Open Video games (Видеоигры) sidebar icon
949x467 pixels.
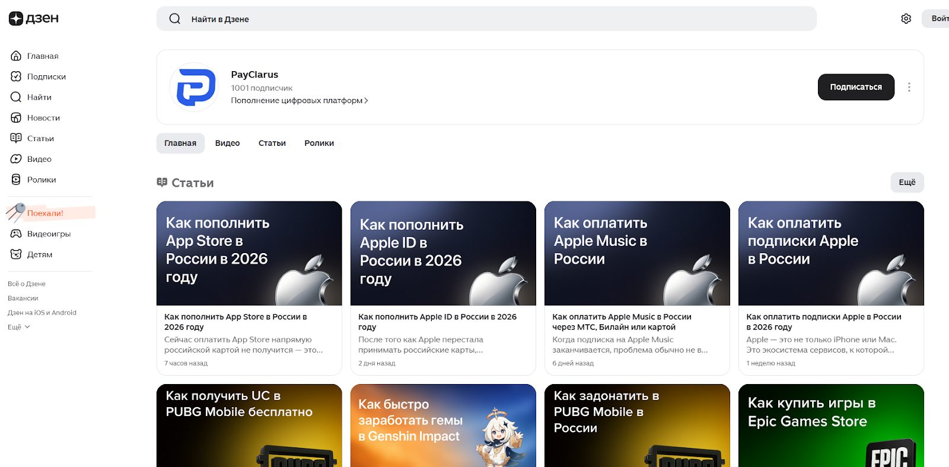point(16,233)
